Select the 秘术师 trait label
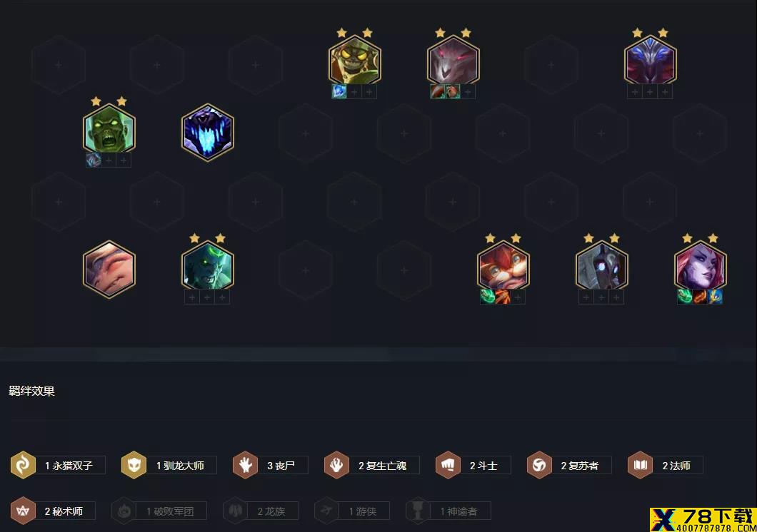 tap(64, 511)
